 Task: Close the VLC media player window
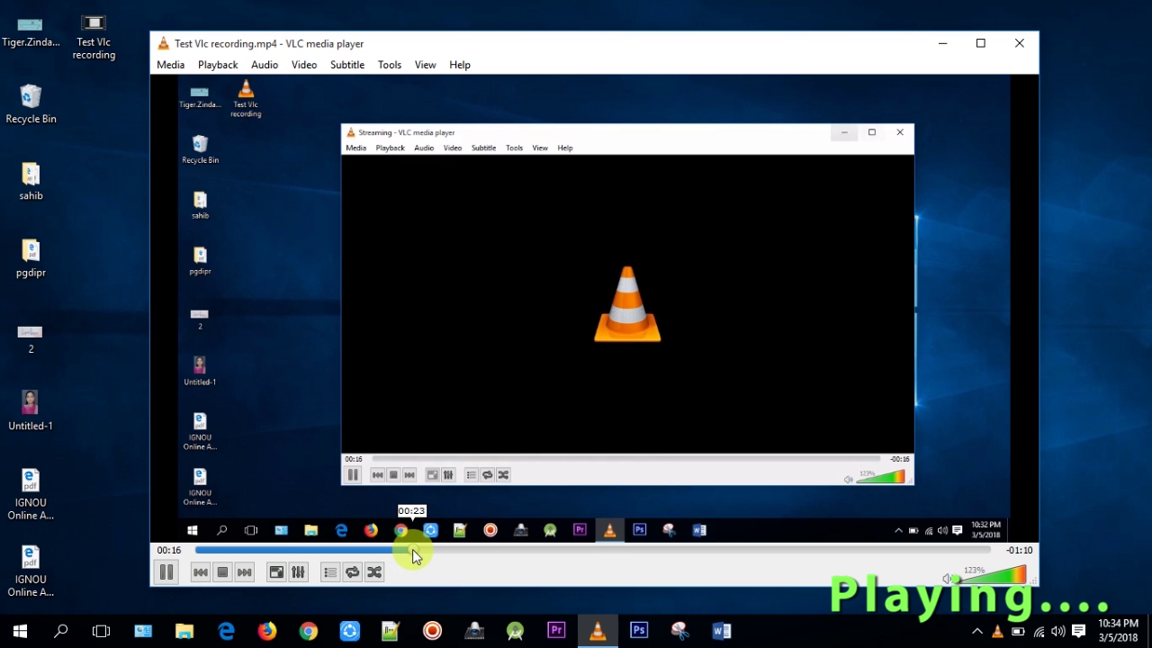1020,43
